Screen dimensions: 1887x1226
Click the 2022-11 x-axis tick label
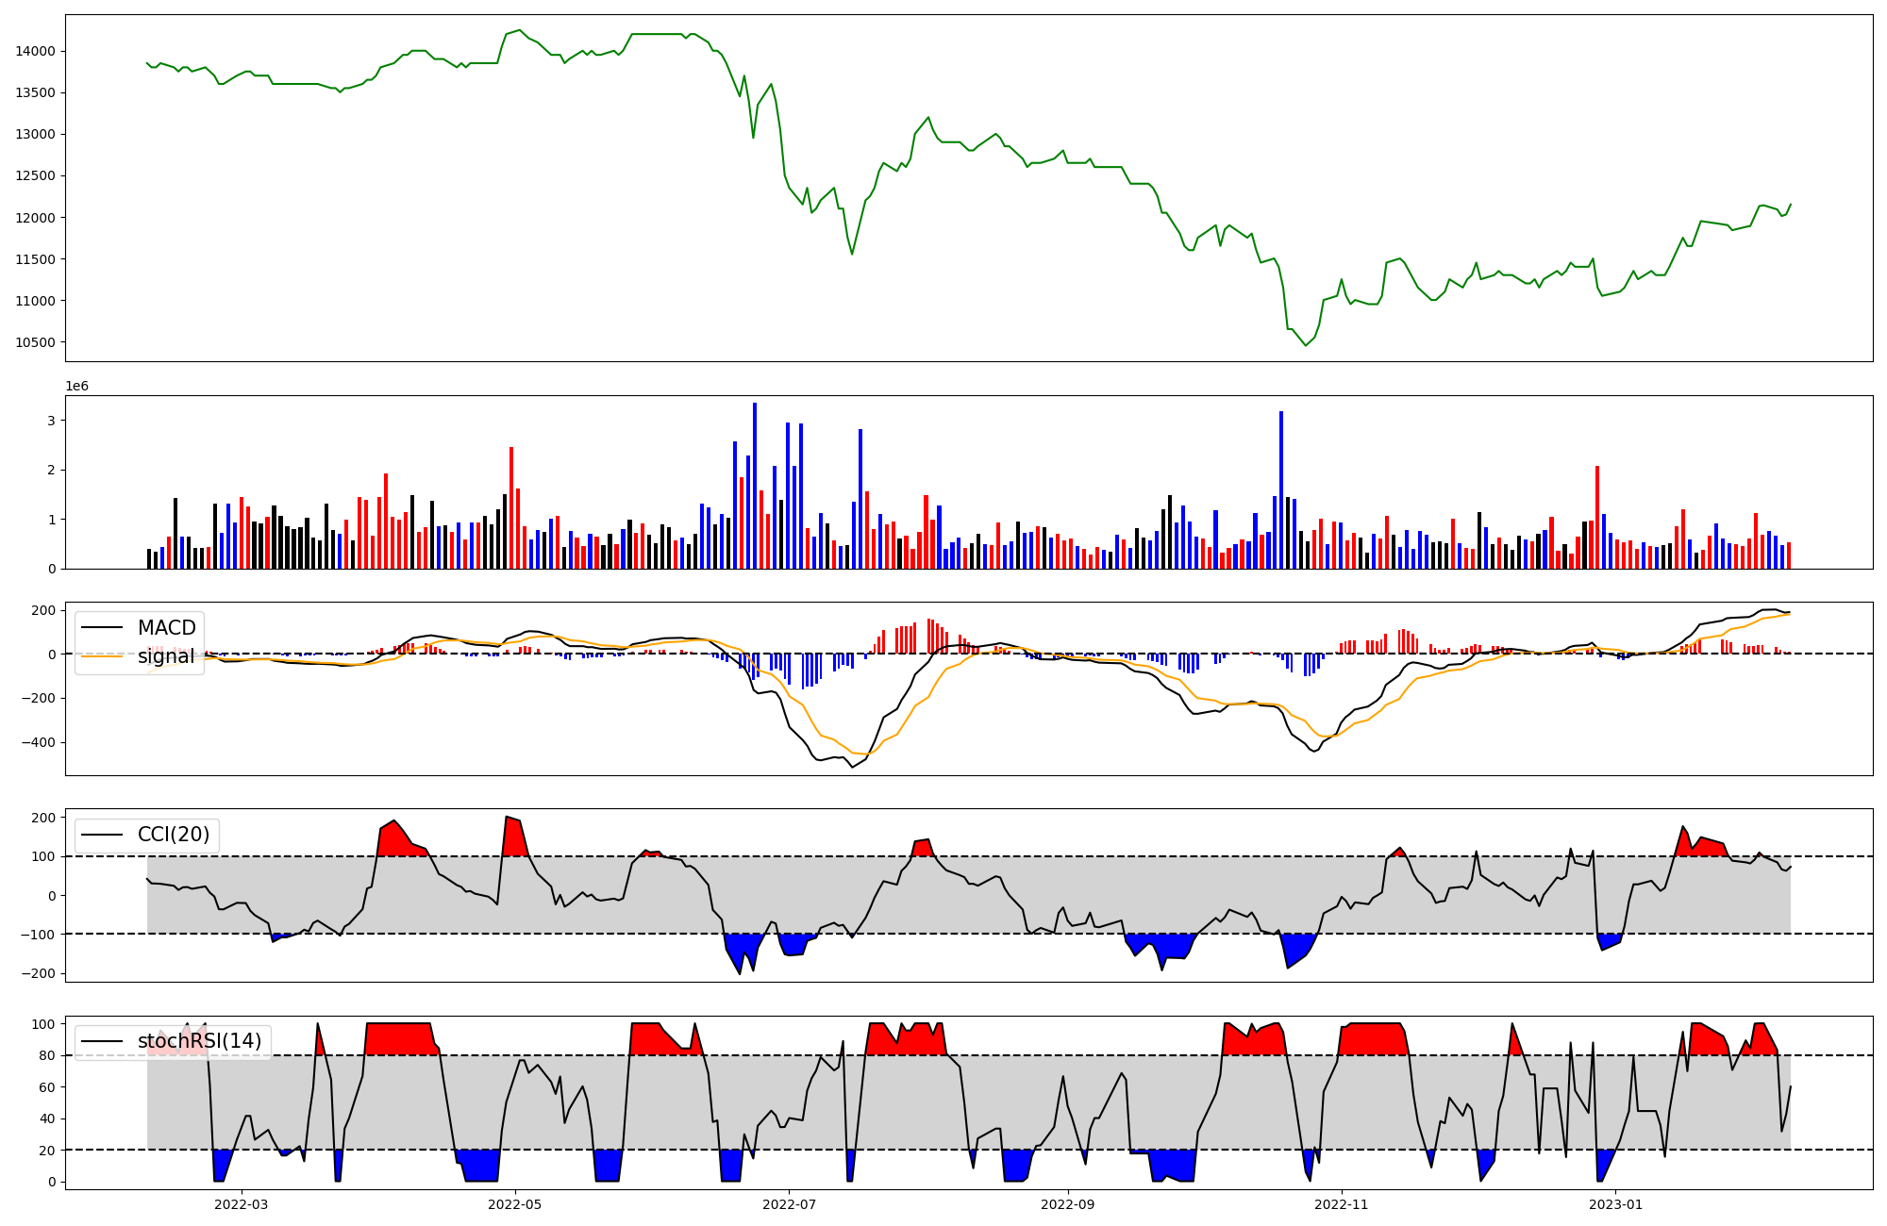[x=1342, y=1204]
